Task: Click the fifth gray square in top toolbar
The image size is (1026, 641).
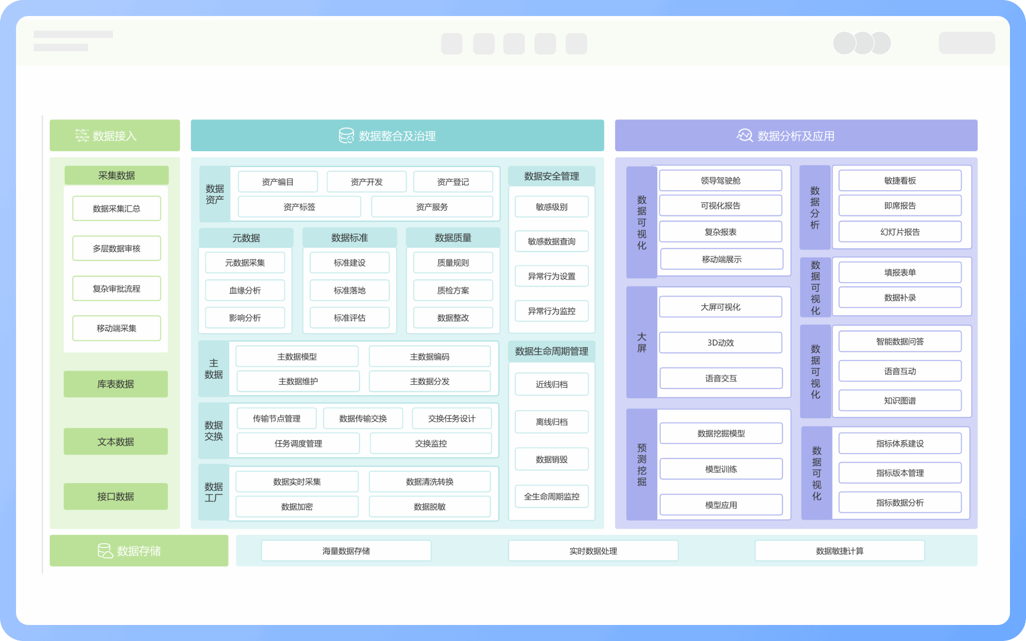Action: [x=576, y=43]
